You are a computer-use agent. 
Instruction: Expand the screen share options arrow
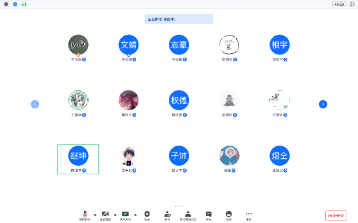tap(135, 214)
